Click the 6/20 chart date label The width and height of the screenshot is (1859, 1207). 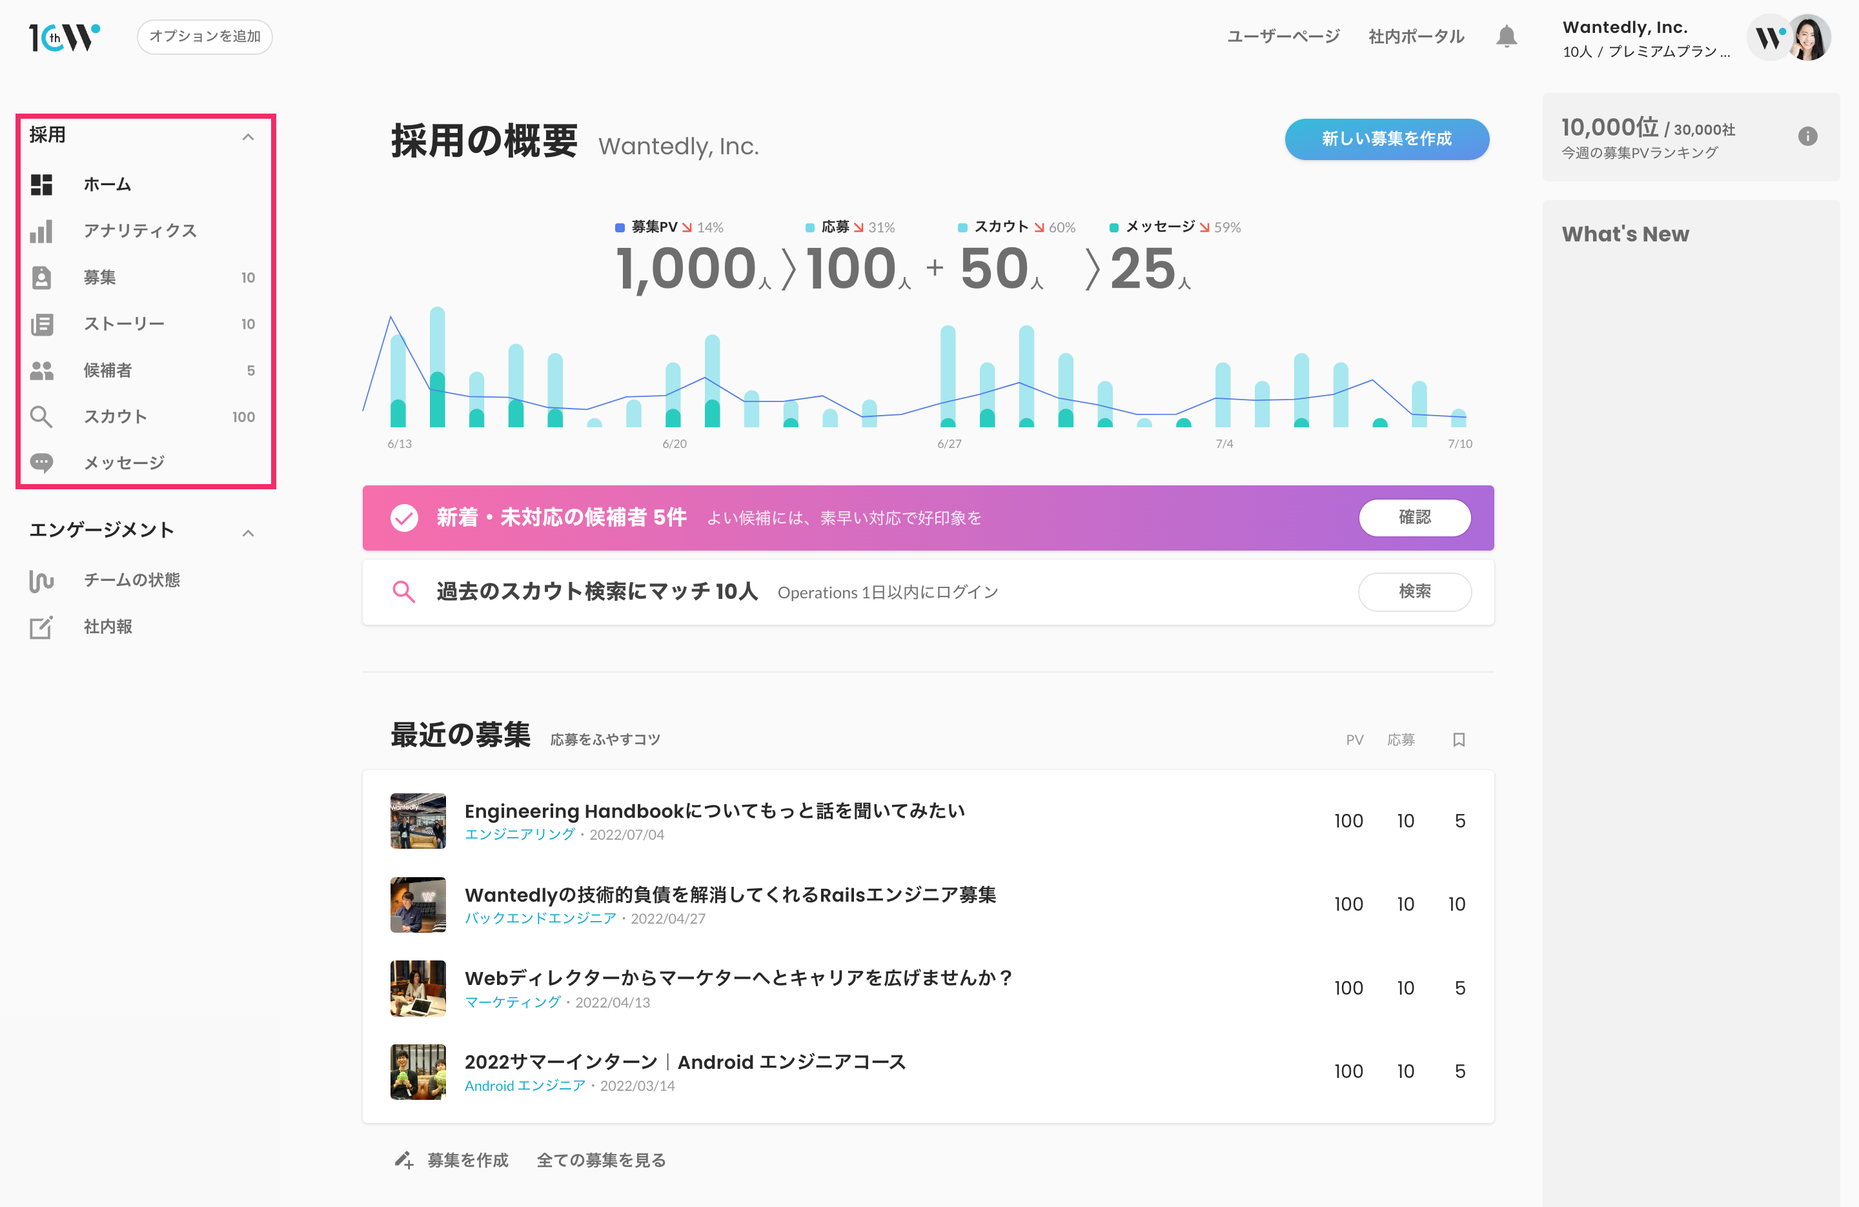674,443
